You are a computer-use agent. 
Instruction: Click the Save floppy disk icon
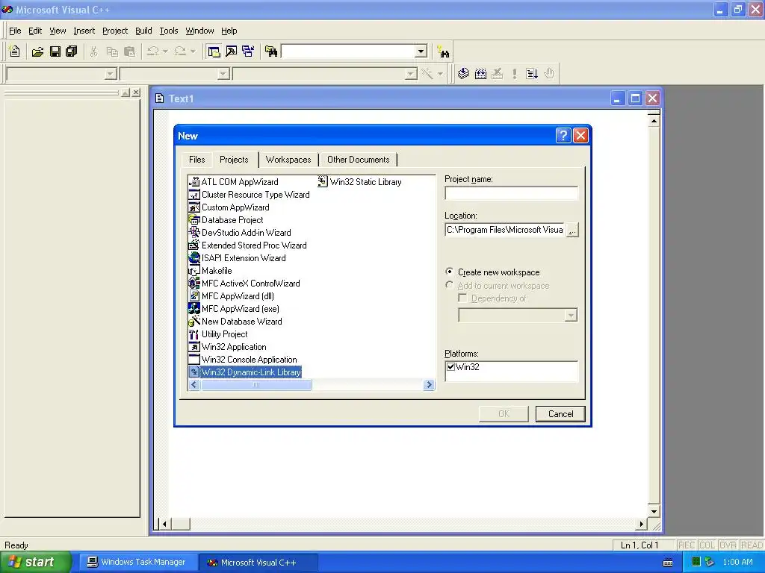click(55, 51)
